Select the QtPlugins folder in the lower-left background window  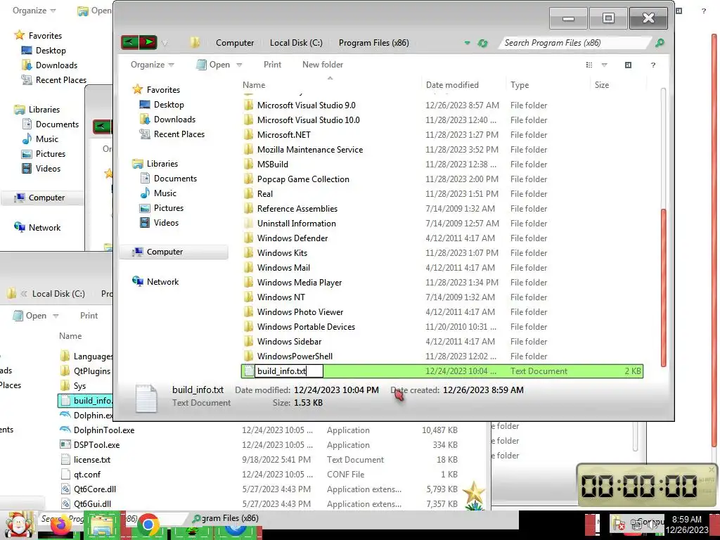pos(92,371)
